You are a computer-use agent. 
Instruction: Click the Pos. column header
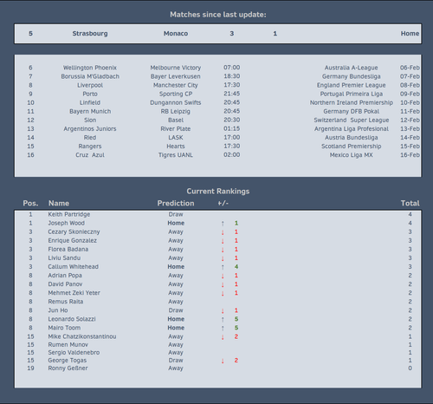30,203
